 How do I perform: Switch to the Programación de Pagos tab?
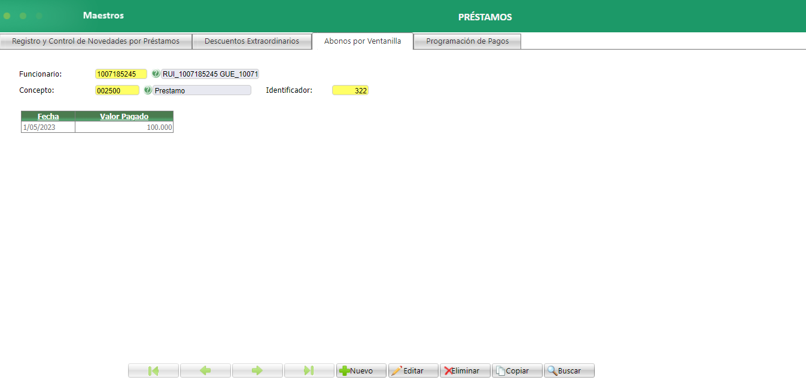(467, 41)
